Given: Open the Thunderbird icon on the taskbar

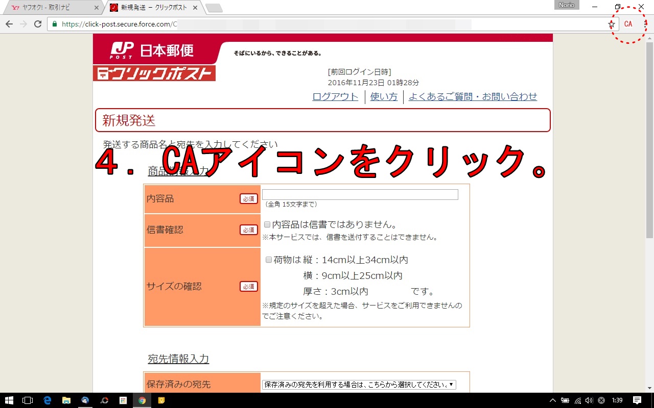Looking at the screenshot, I should click(x=85, y=400).
